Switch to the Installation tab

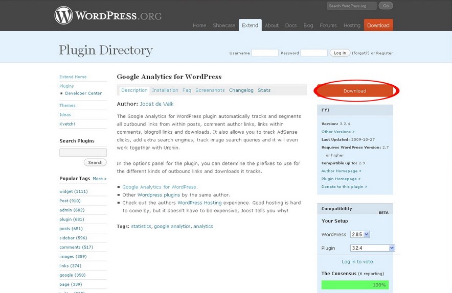[165, 90]
